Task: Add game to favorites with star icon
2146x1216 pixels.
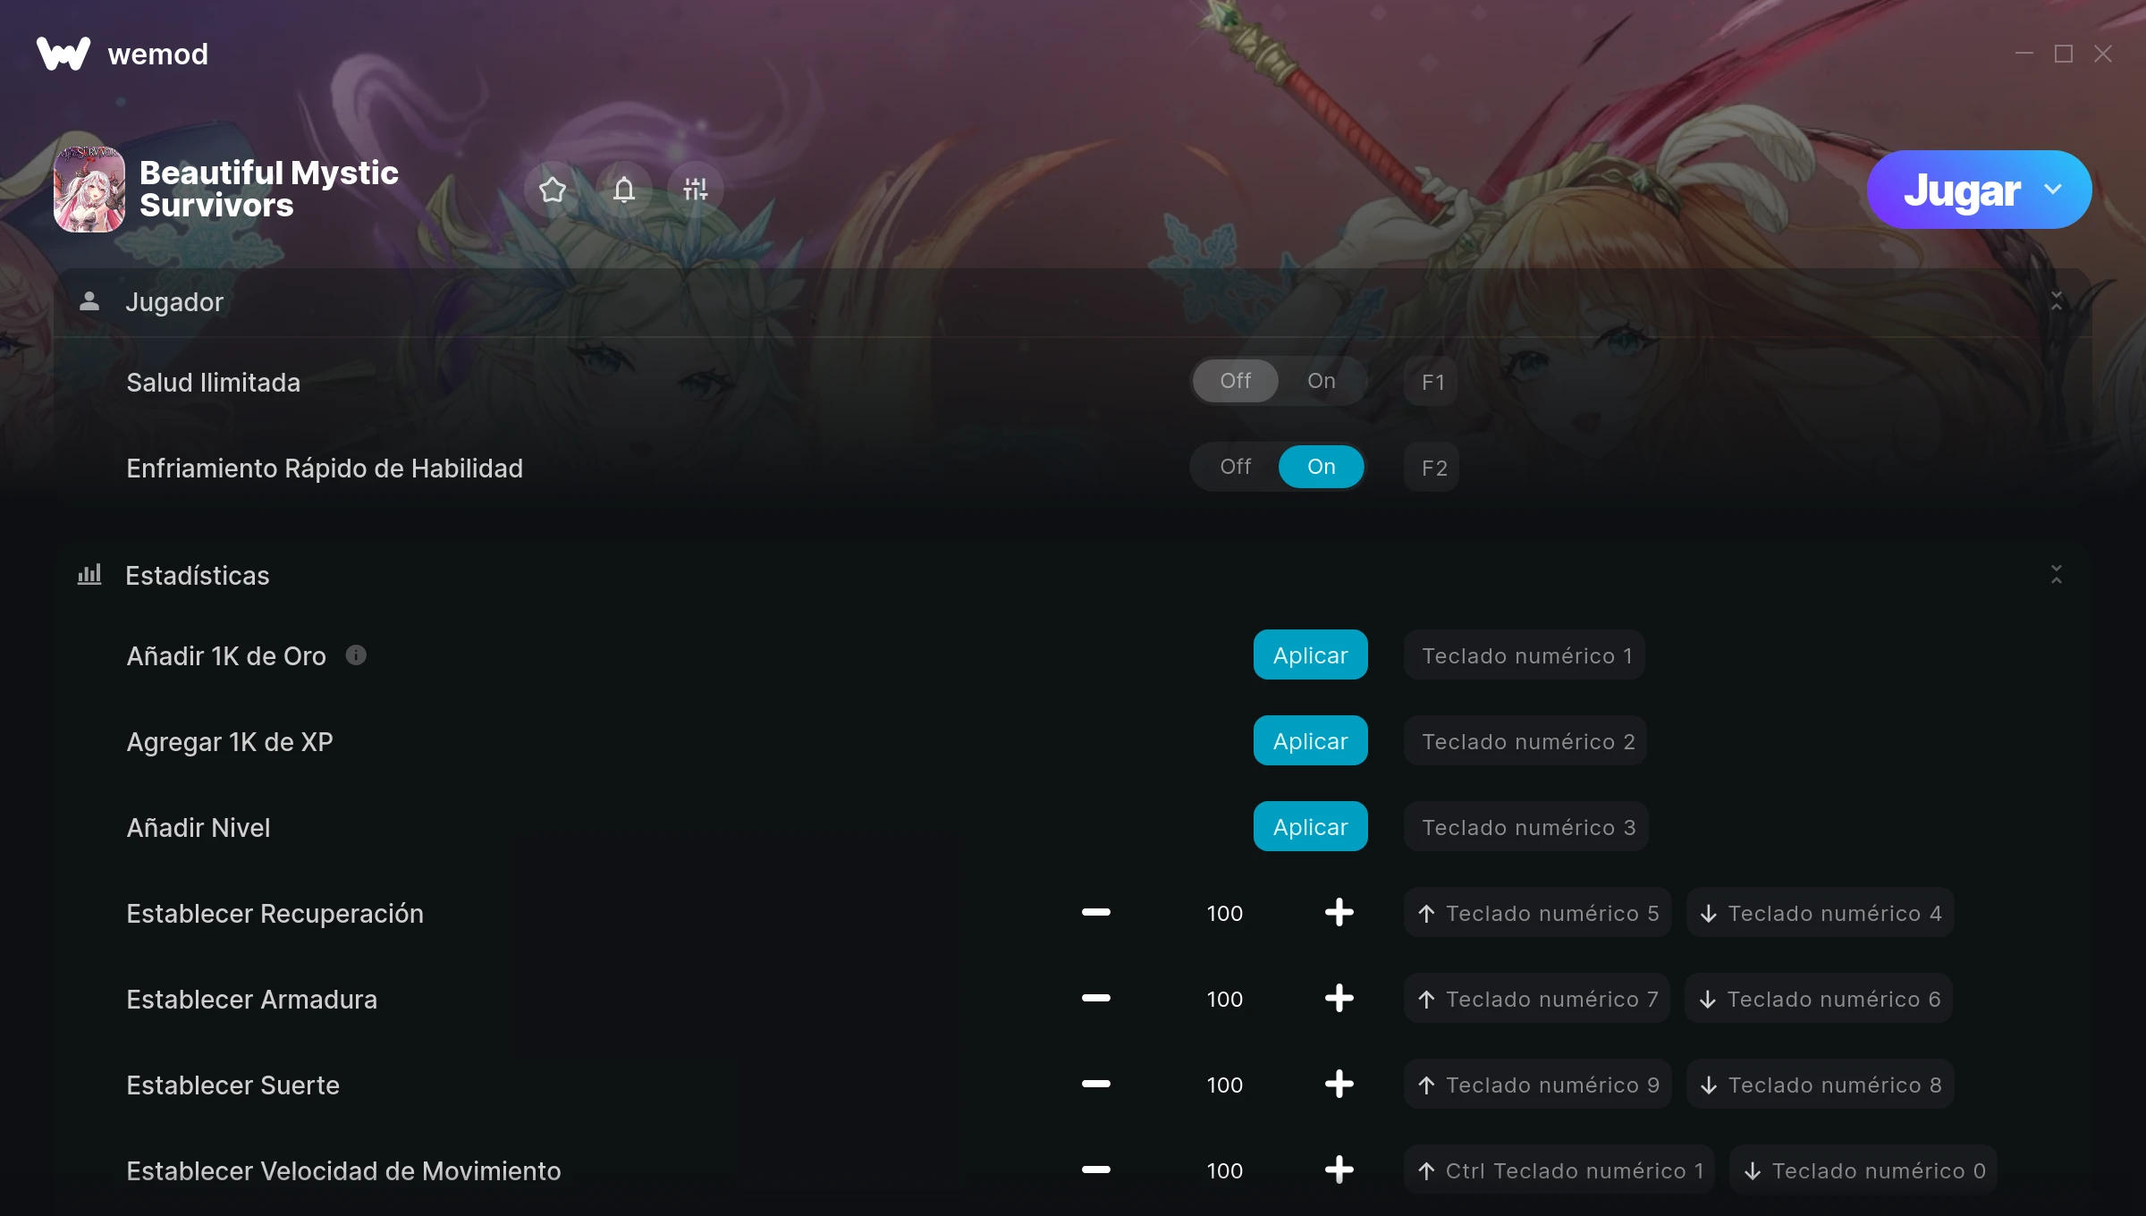Action: pos(553,190)
